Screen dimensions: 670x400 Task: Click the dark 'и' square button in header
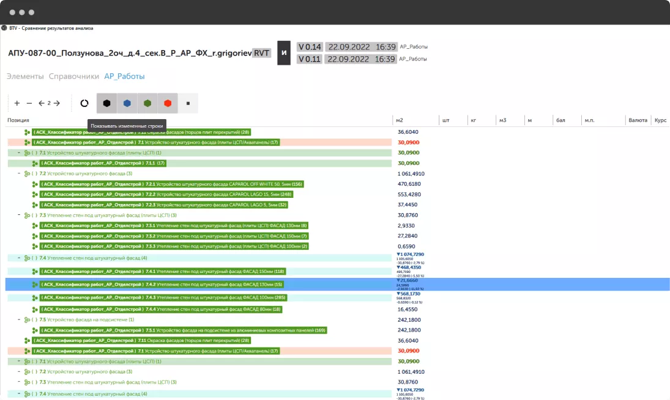coord(284,53)
